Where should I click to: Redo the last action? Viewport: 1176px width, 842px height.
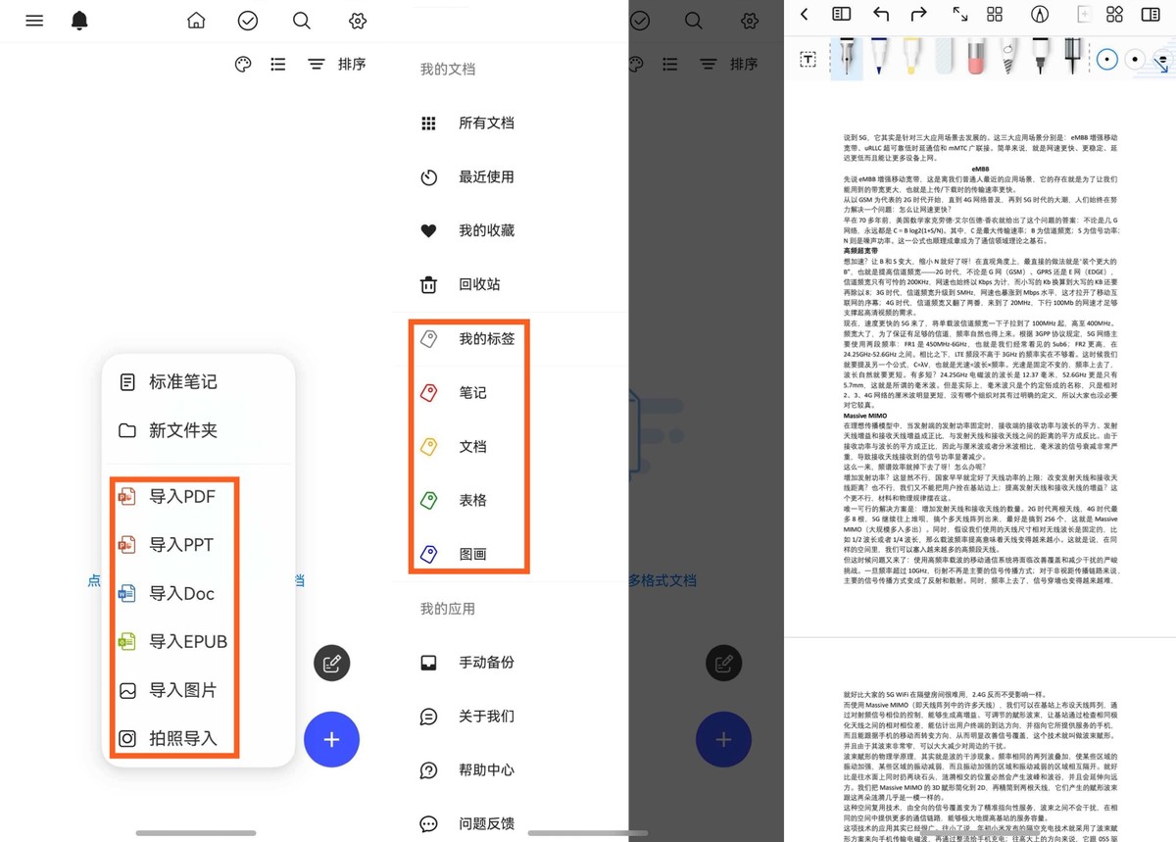(918, 14)
